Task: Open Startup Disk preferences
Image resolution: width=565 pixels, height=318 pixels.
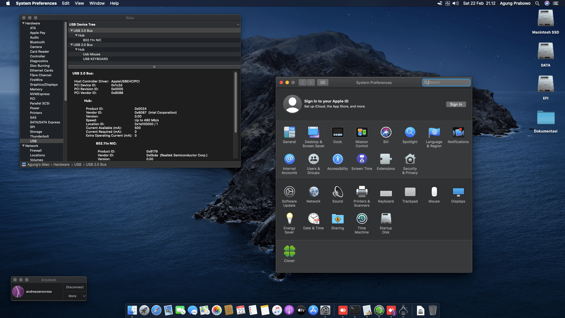Action: pyautogui.click(x=386, y=223)
